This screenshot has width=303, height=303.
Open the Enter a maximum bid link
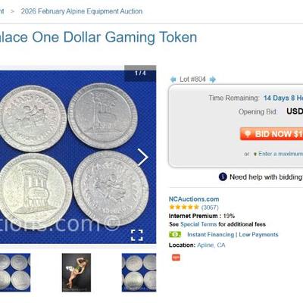pyautogui.click(x=280, y=154)
